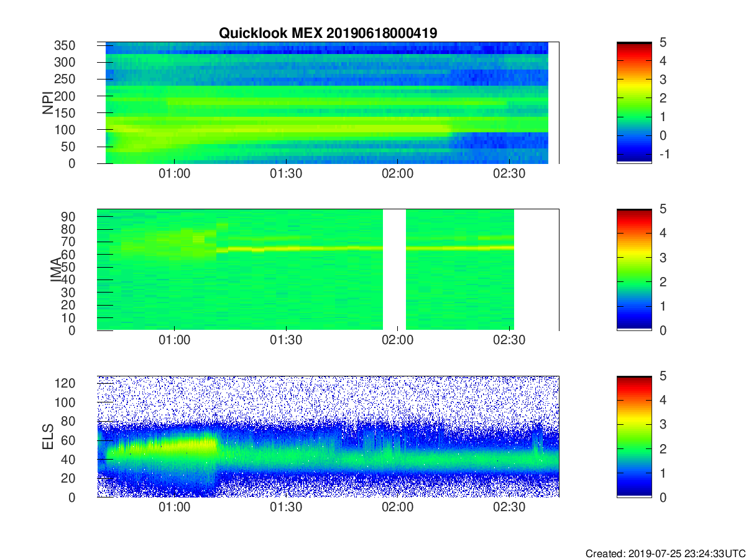Viewport: 746px width, 559px height.
Task: Click the 01:30 tick under the NPI plot
Action: click(x=286, y=174)
